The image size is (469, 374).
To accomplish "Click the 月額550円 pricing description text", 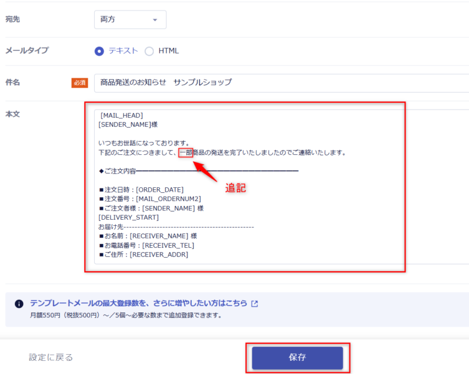I will (125, 316).
